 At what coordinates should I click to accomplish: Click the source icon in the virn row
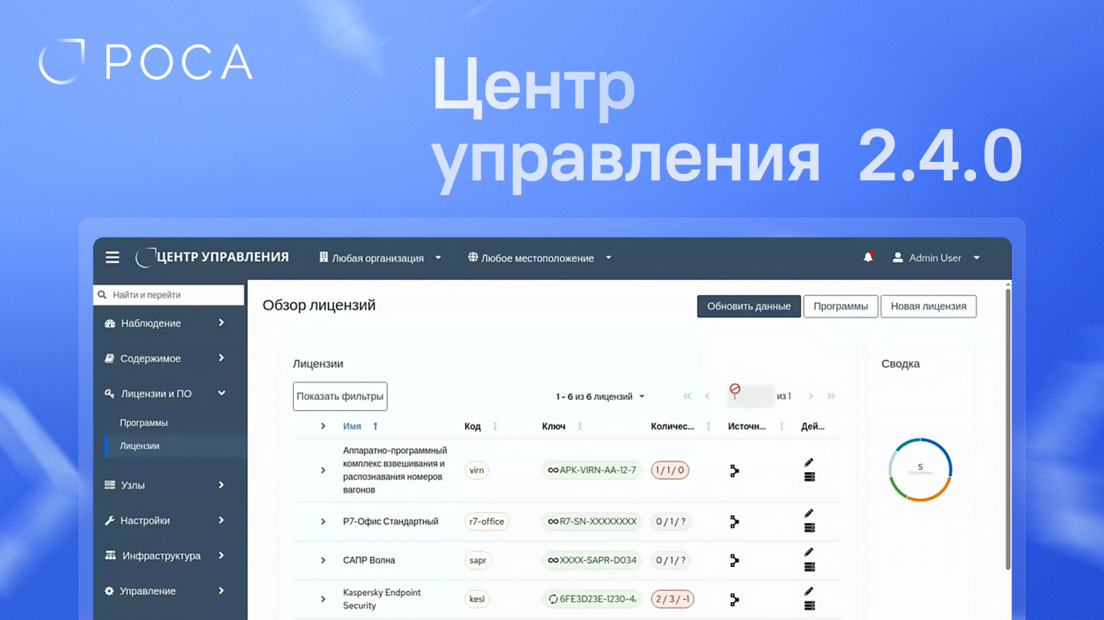tap(735, 471)
